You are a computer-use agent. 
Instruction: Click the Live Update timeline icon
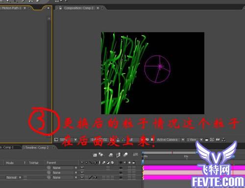(95, 155)
